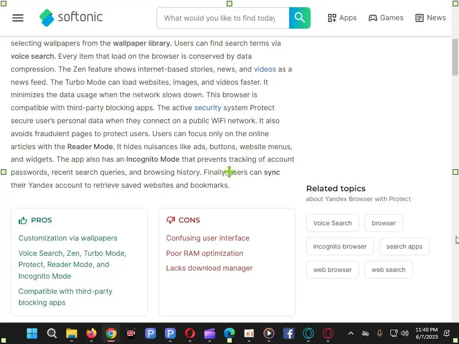Open the notifications bell icon
The height and width of the screenshot is (344, 459).
click(447, 333)
